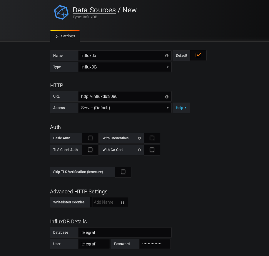Uncheck the Default checkbox
This screenshot has width=269, height=256.
(198, 55)
